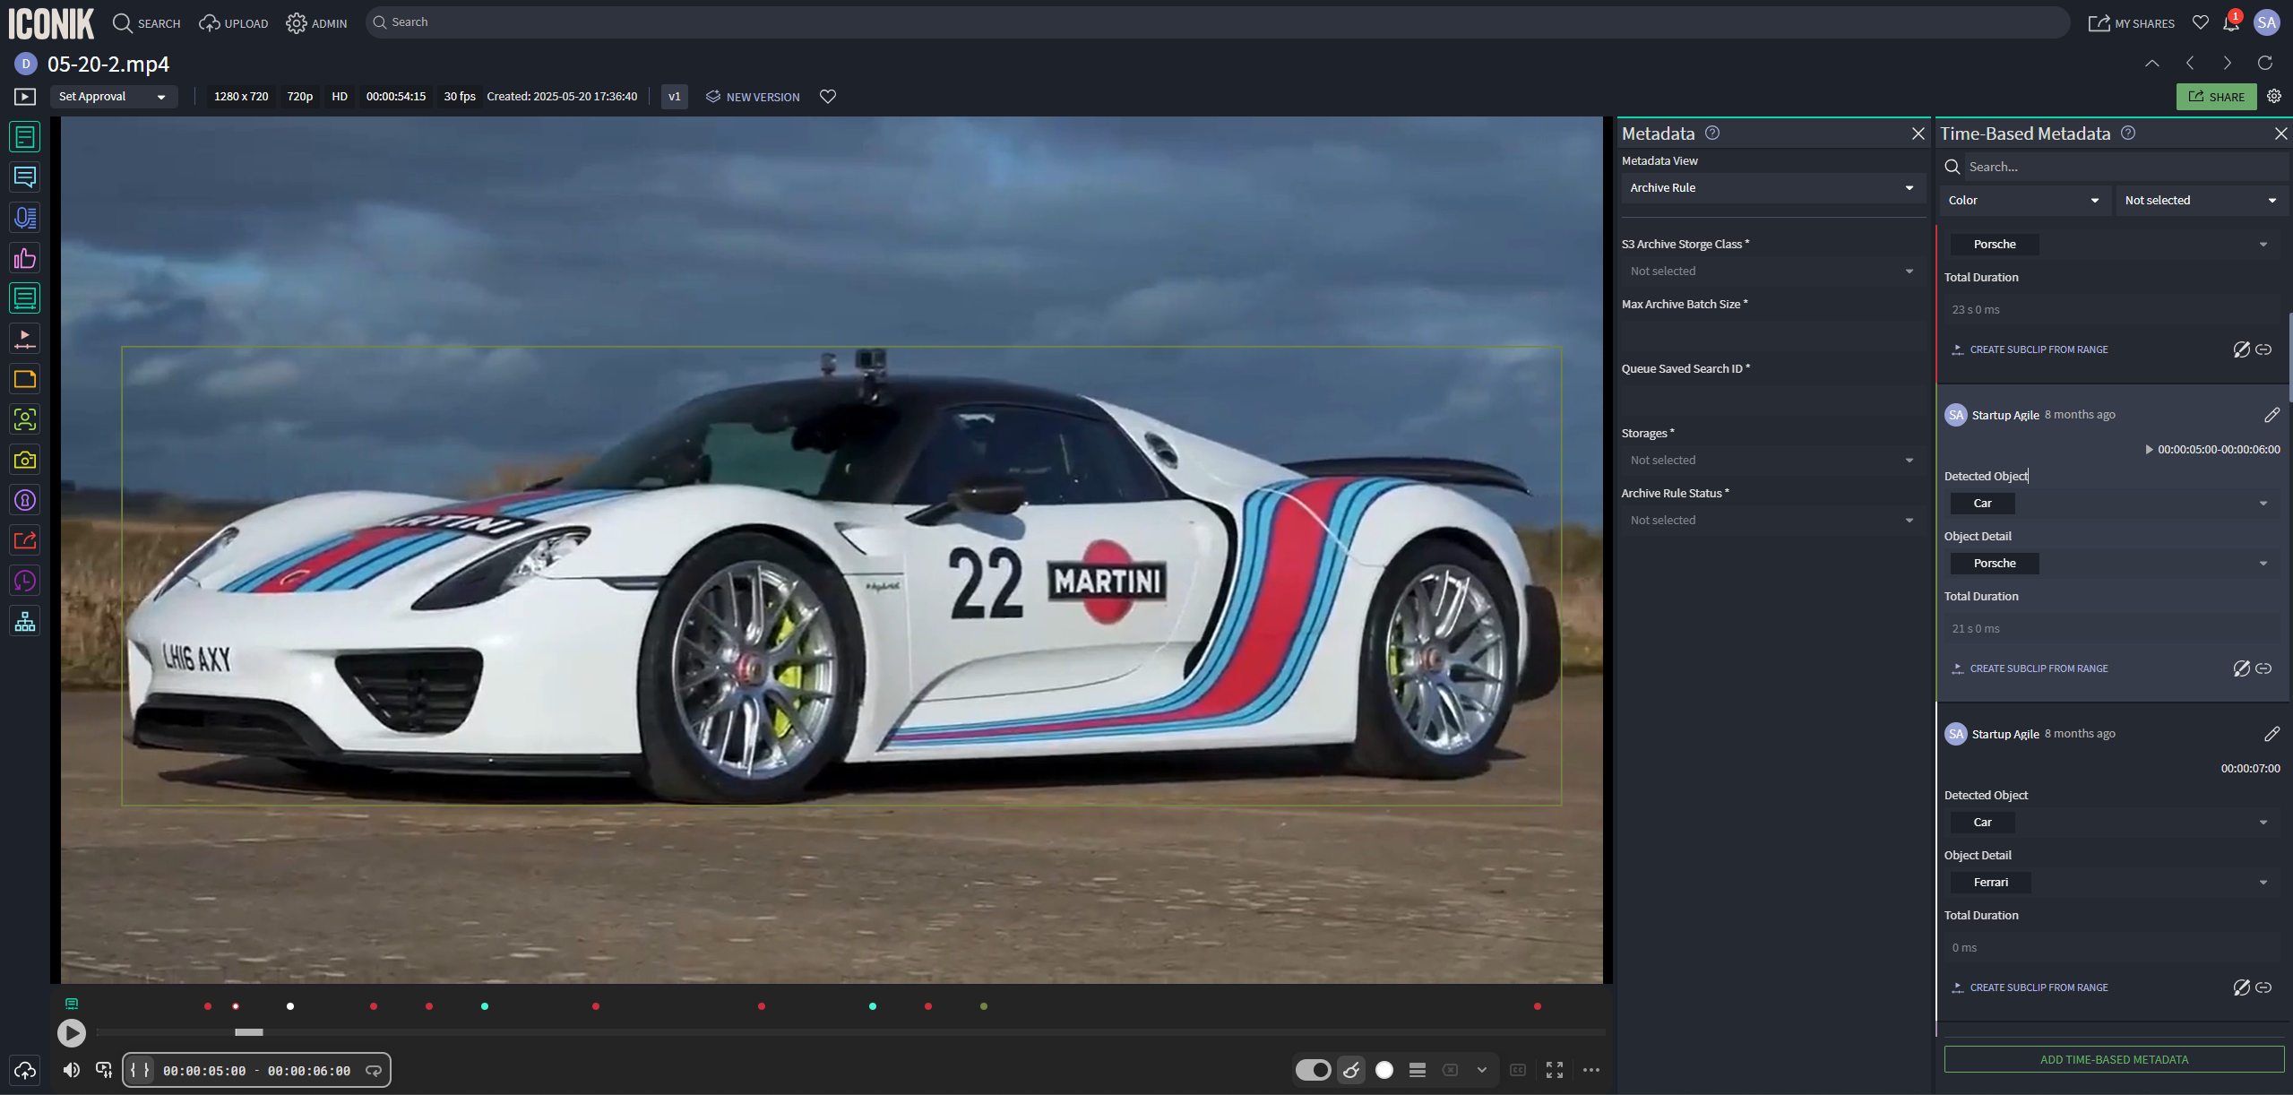Click the loop range icon
This screenshot has width=2293, height=1095.
tap(374, 1070)
